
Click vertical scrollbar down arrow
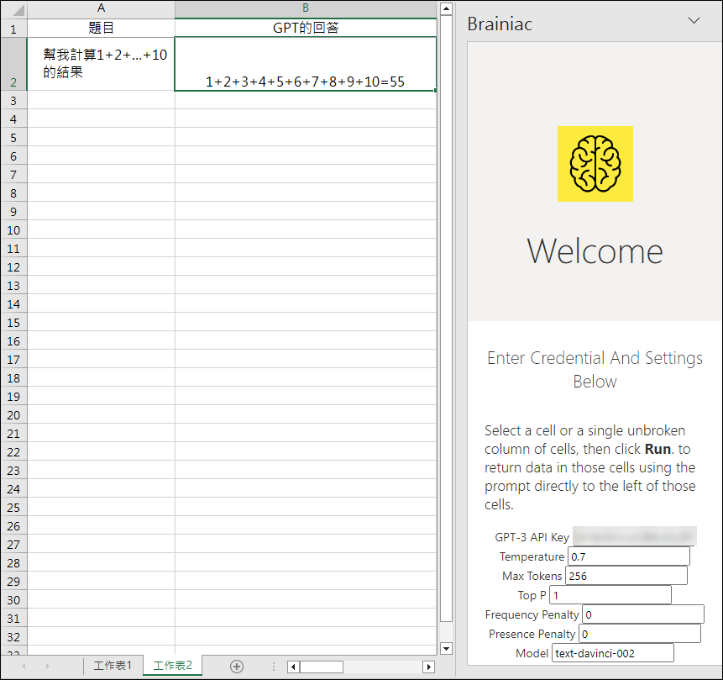tap(446, 649)
